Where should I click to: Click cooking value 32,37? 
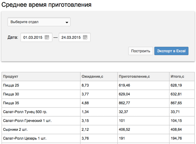123,112
